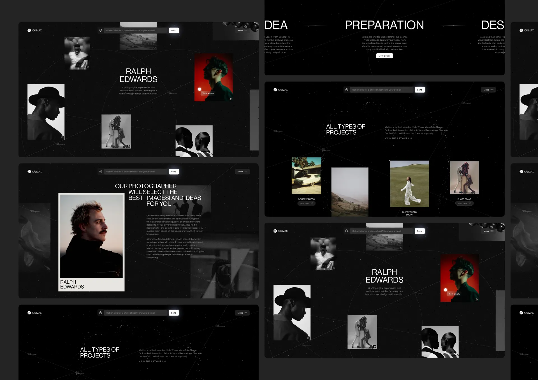Click the clock icon beside the email field
This screenshot has height=380, width=538.
pos(100,30)
